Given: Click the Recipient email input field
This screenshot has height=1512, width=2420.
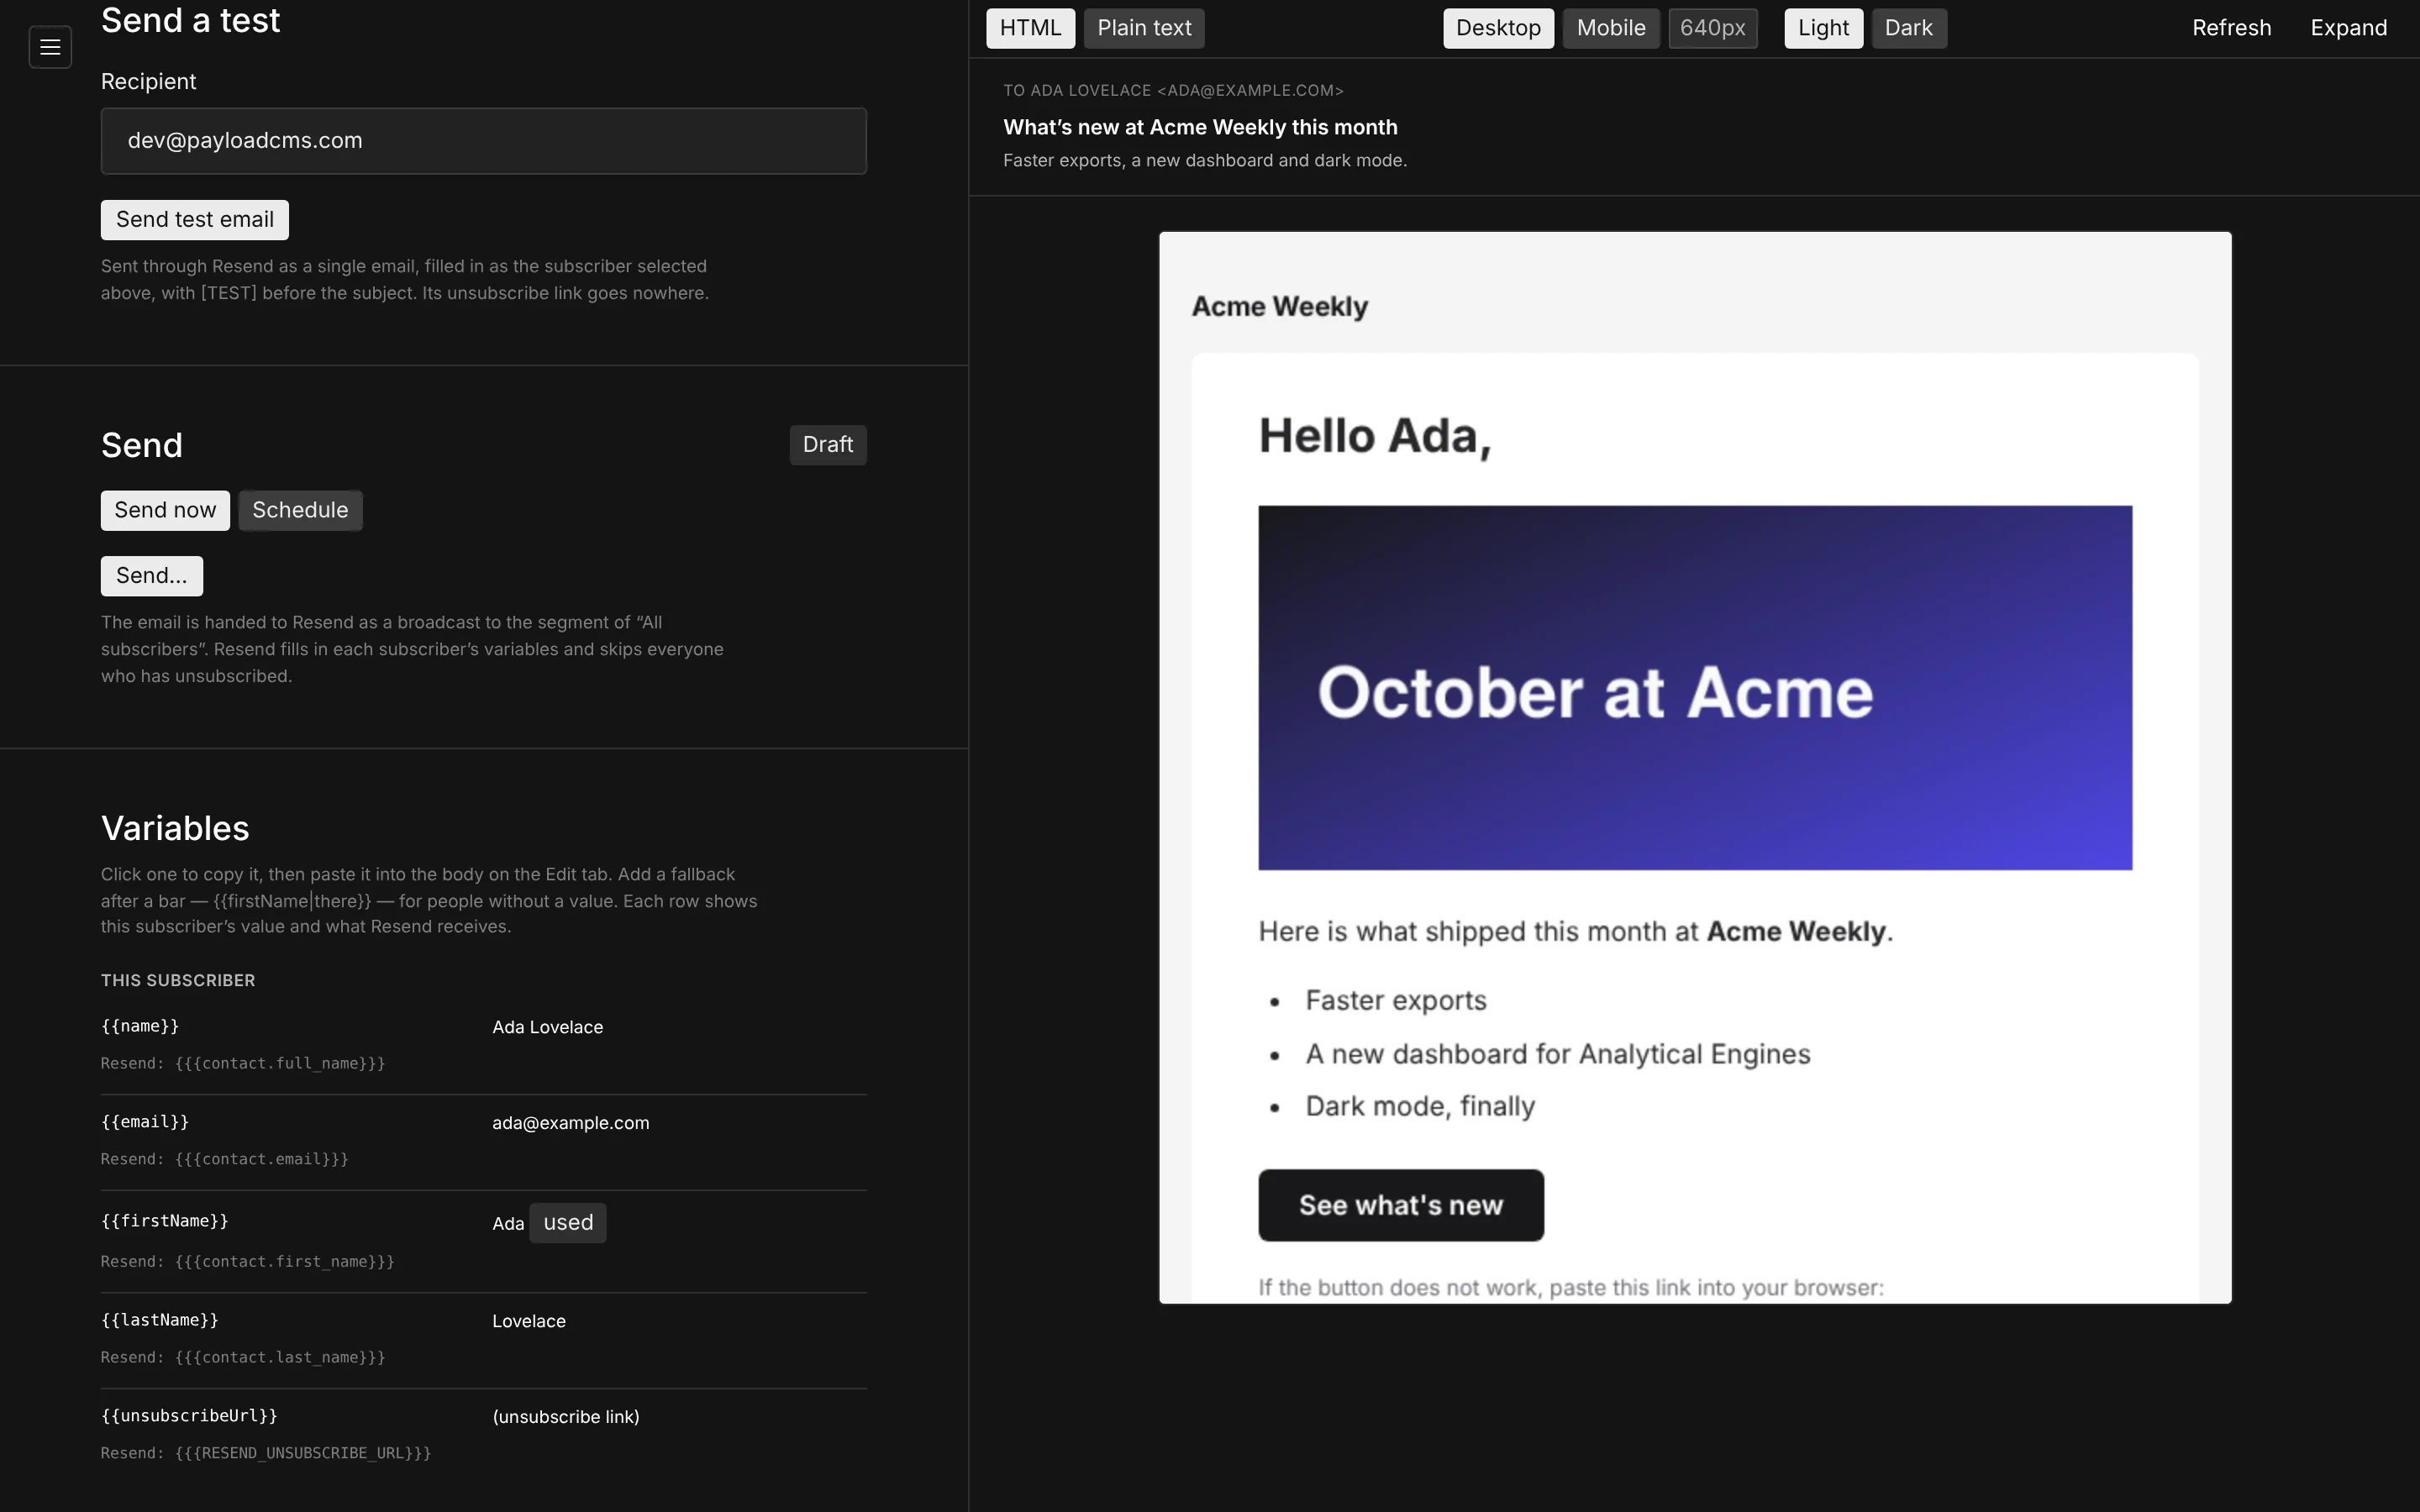Looking at the screenshot, I should click(483, 141).
